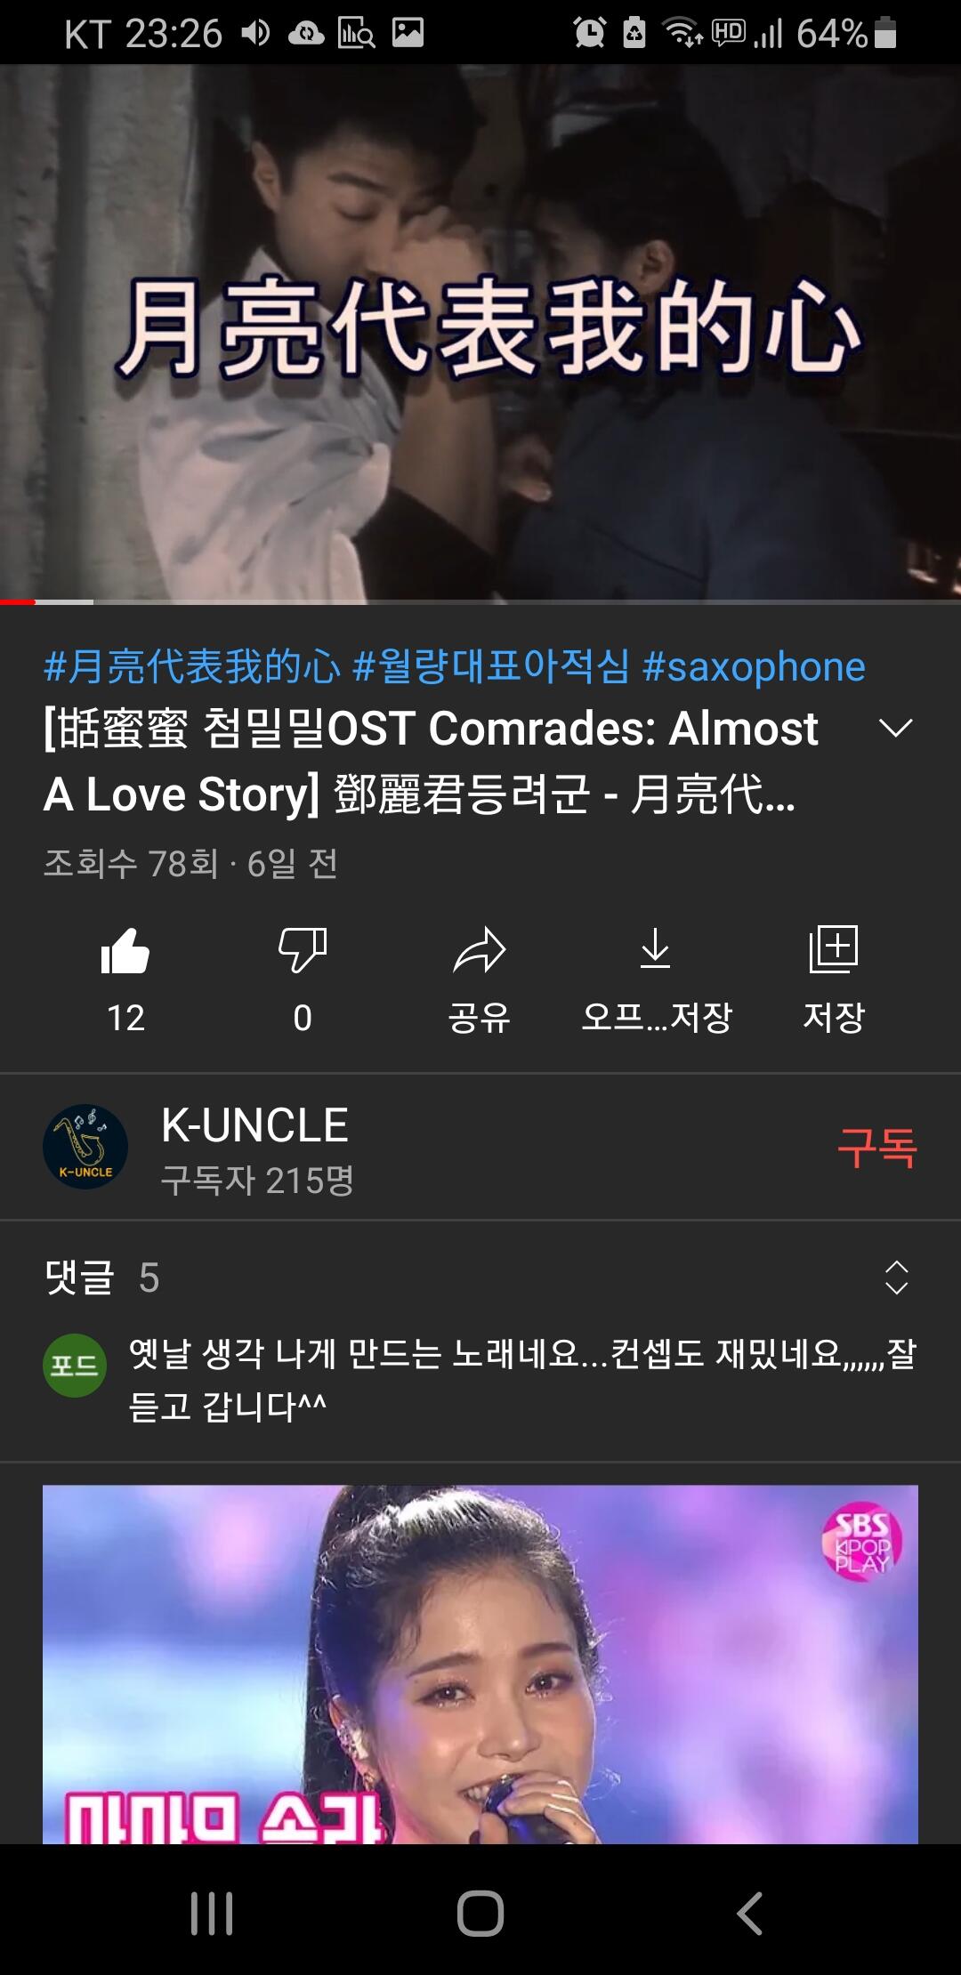Open the K-UNCLE channel avatar
The image size is (961, 1975).
coord(85,1147)
